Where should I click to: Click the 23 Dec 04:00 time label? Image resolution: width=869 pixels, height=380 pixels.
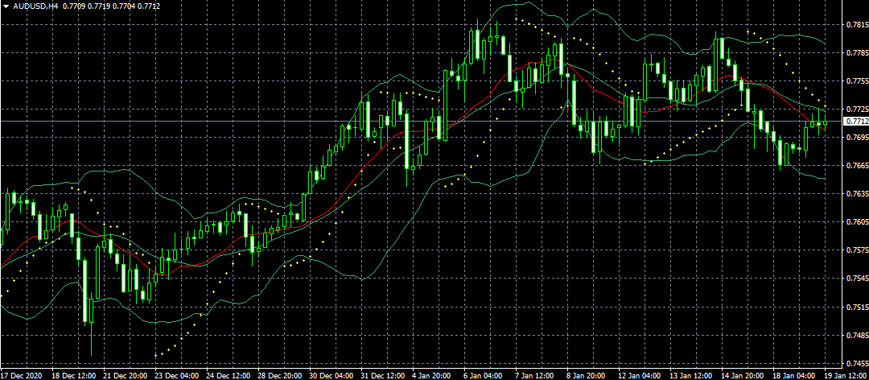(x=177, y=375)
